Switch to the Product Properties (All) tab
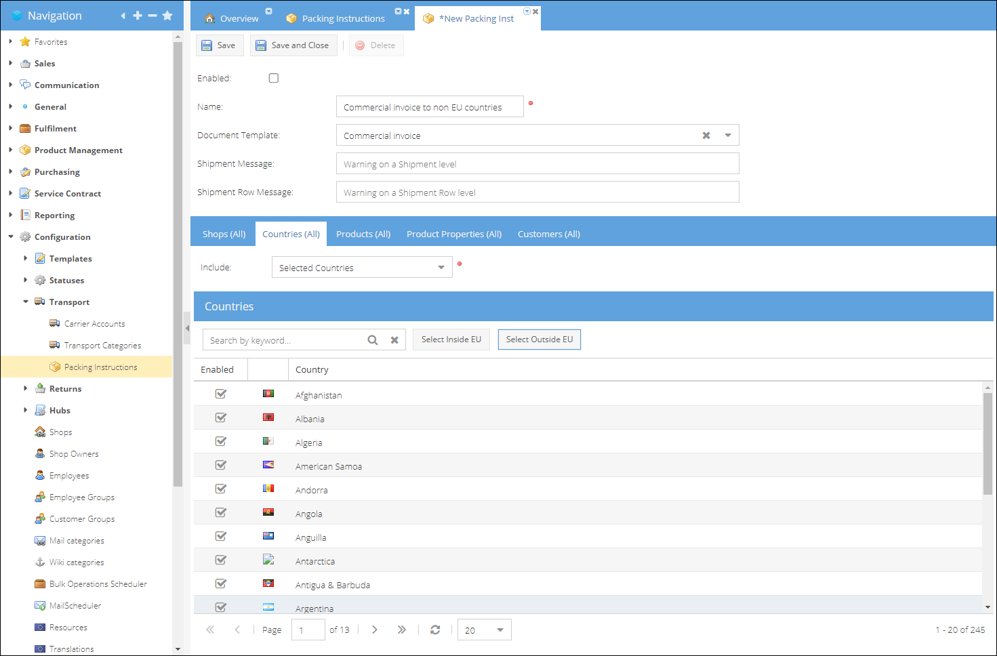Screen dimensions: 997x656 coord(454,234)
